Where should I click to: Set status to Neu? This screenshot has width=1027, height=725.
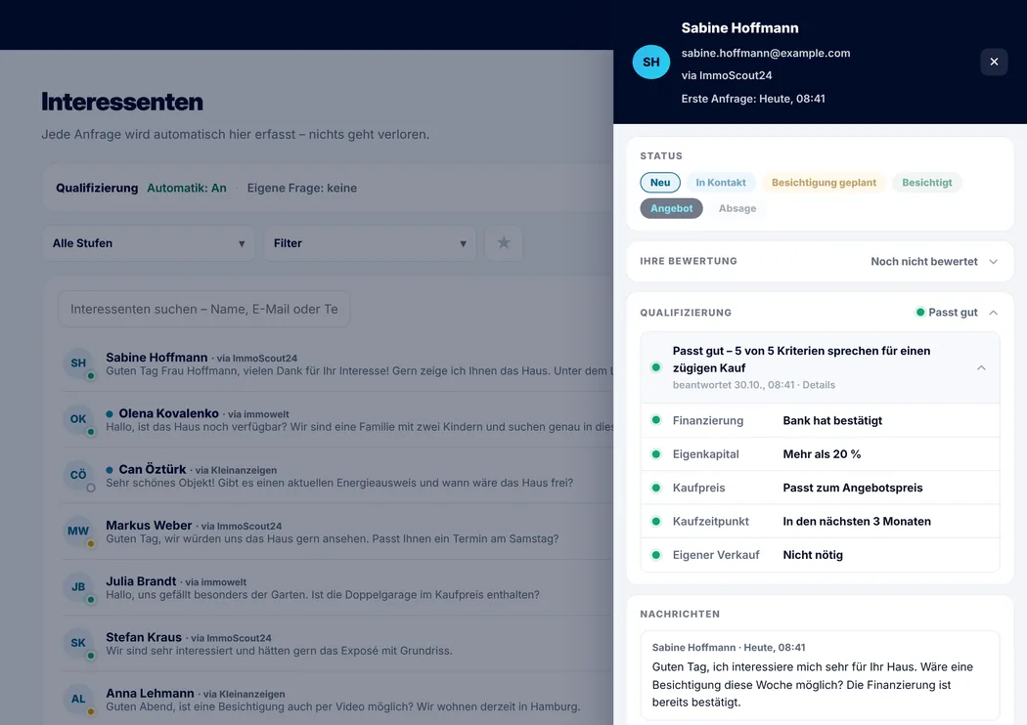tap(659, 183)
